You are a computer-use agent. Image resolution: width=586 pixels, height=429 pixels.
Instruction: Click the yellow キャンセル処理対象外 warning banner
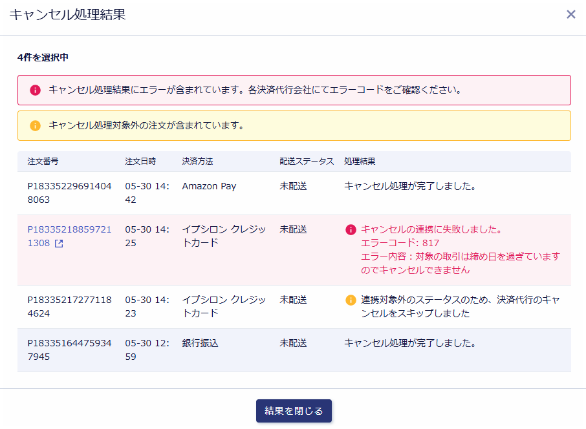click(x=294, y=125)
